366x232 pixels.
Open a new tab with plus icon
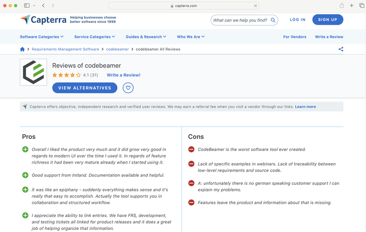coord(352,6)
